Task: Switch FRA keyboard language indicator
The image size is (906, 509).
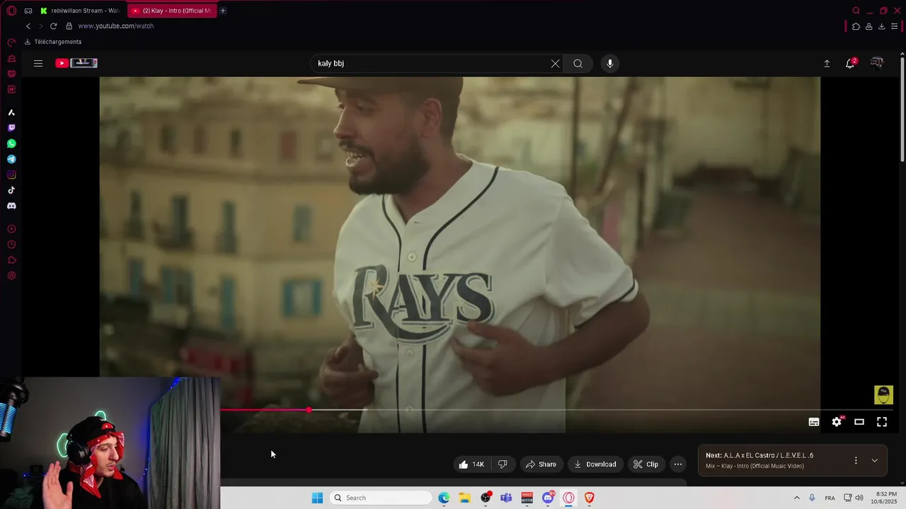Action: click(x=830, y=498)
